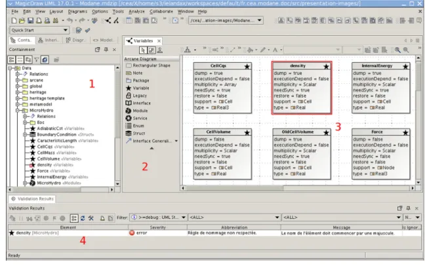425x266 pixels.
Task: Click the layout hierarchy icon in diagram toolbar
Action: 188,50
